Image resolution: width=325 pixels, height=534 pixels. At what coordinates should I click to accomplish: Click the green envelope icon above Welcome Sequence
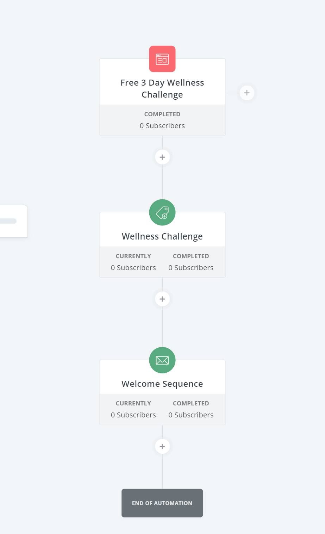pyautogui.click(x=162, y=360)
